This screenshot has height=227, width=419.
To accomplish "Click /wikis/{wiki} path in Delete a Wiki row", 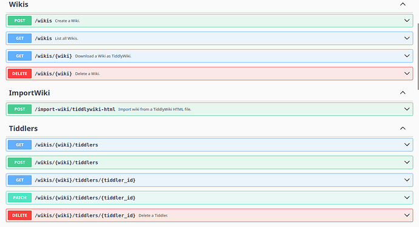I will tap(53, 73).
